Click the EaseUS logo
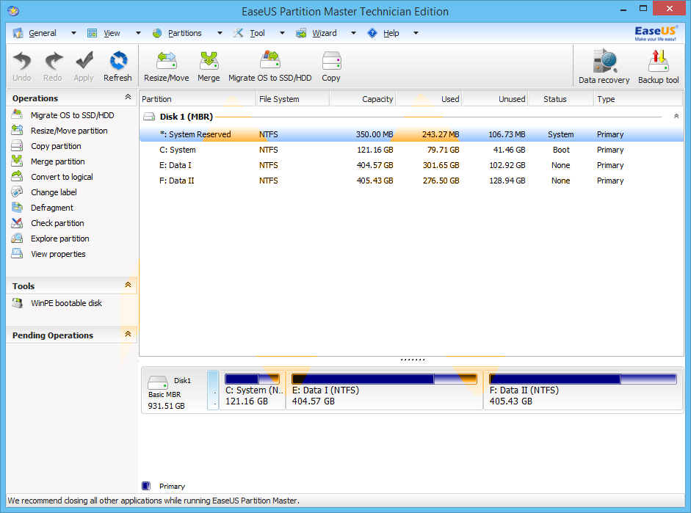This screenshot has height=513, width=691. tap(655, 33)
